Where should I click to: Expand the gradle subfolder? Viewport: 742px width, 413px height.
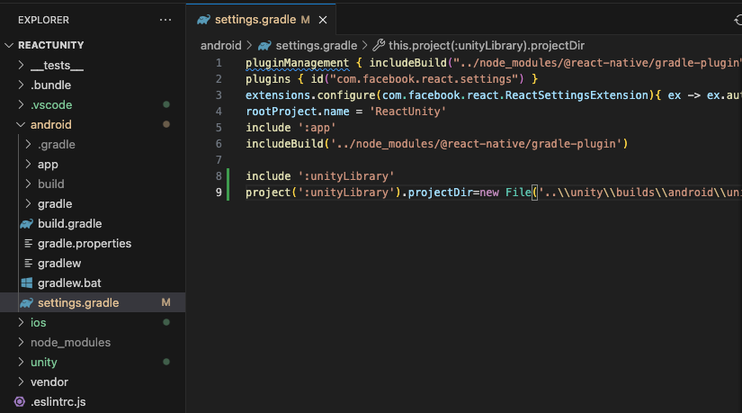(x=55, y=204)
